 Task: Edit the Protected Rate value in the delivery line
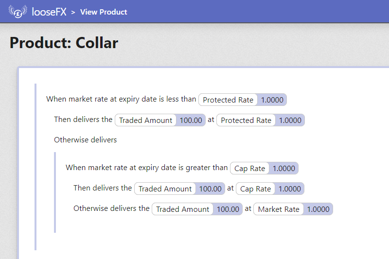[x=290, y=120]
